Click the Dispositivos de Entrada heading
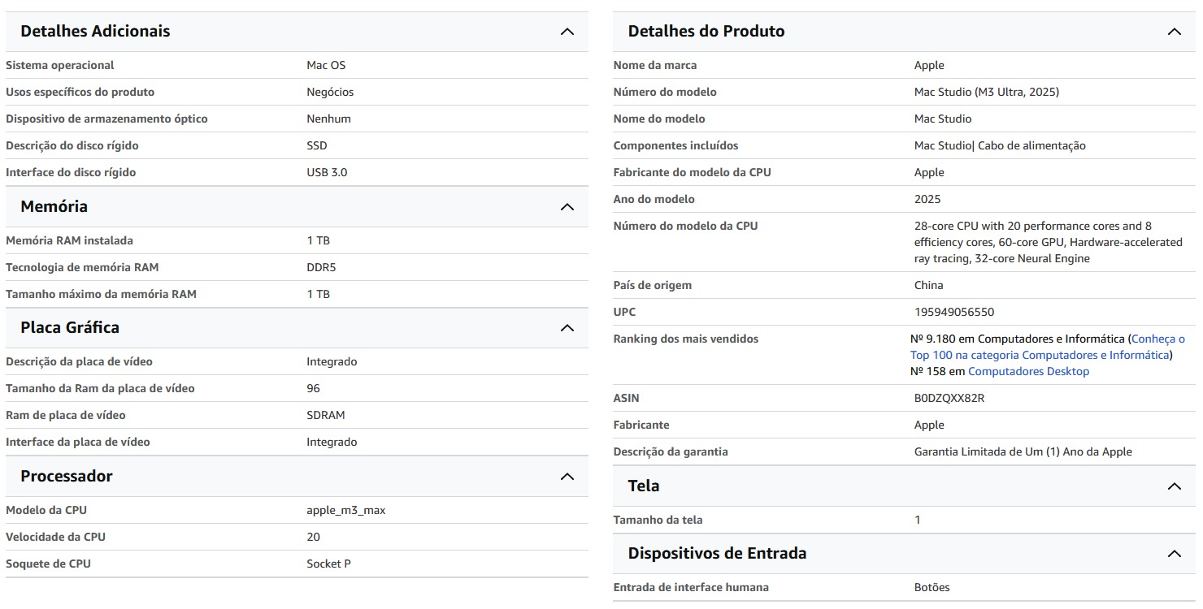The width and height of the screenshot is (1203, 609). pos(717,554)
